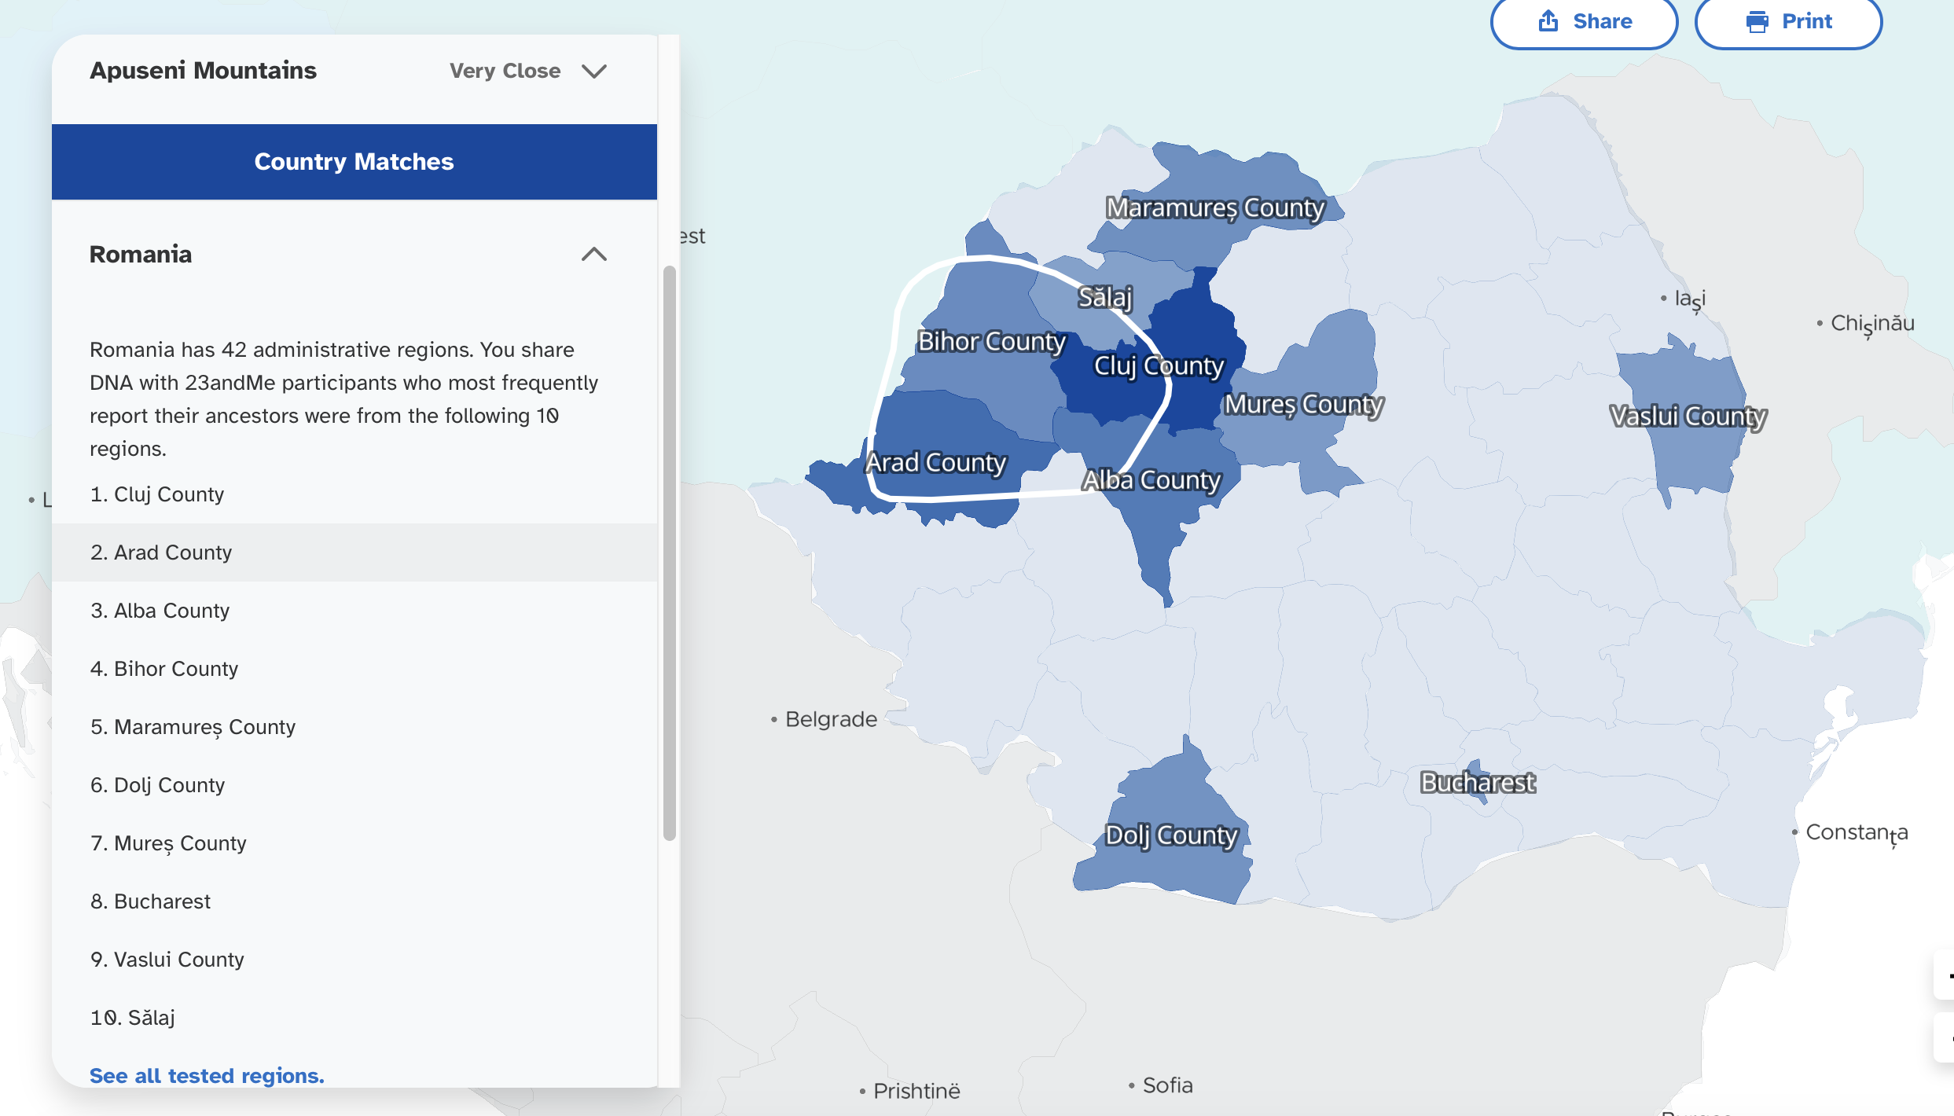Click the Bucharest map label
This screenshot has height=1116, width=1954.
pos(1477,783)
